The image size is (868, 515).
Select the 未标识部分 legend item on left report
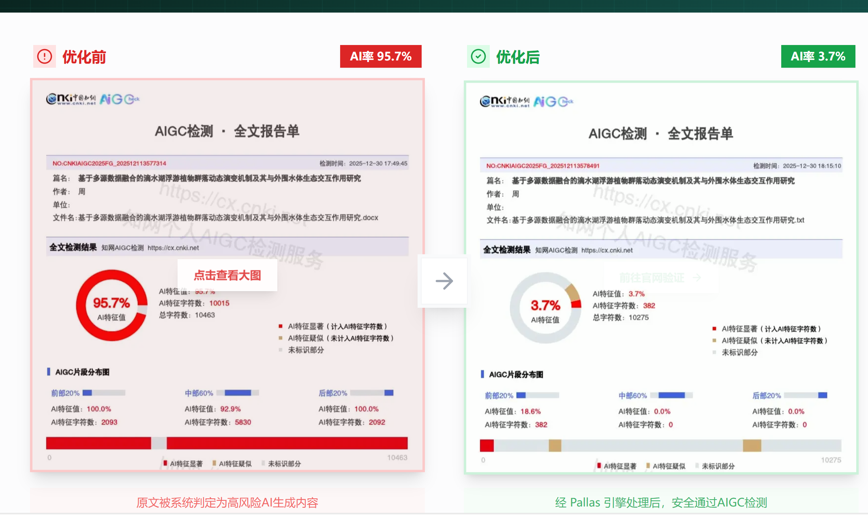(305, 350)
